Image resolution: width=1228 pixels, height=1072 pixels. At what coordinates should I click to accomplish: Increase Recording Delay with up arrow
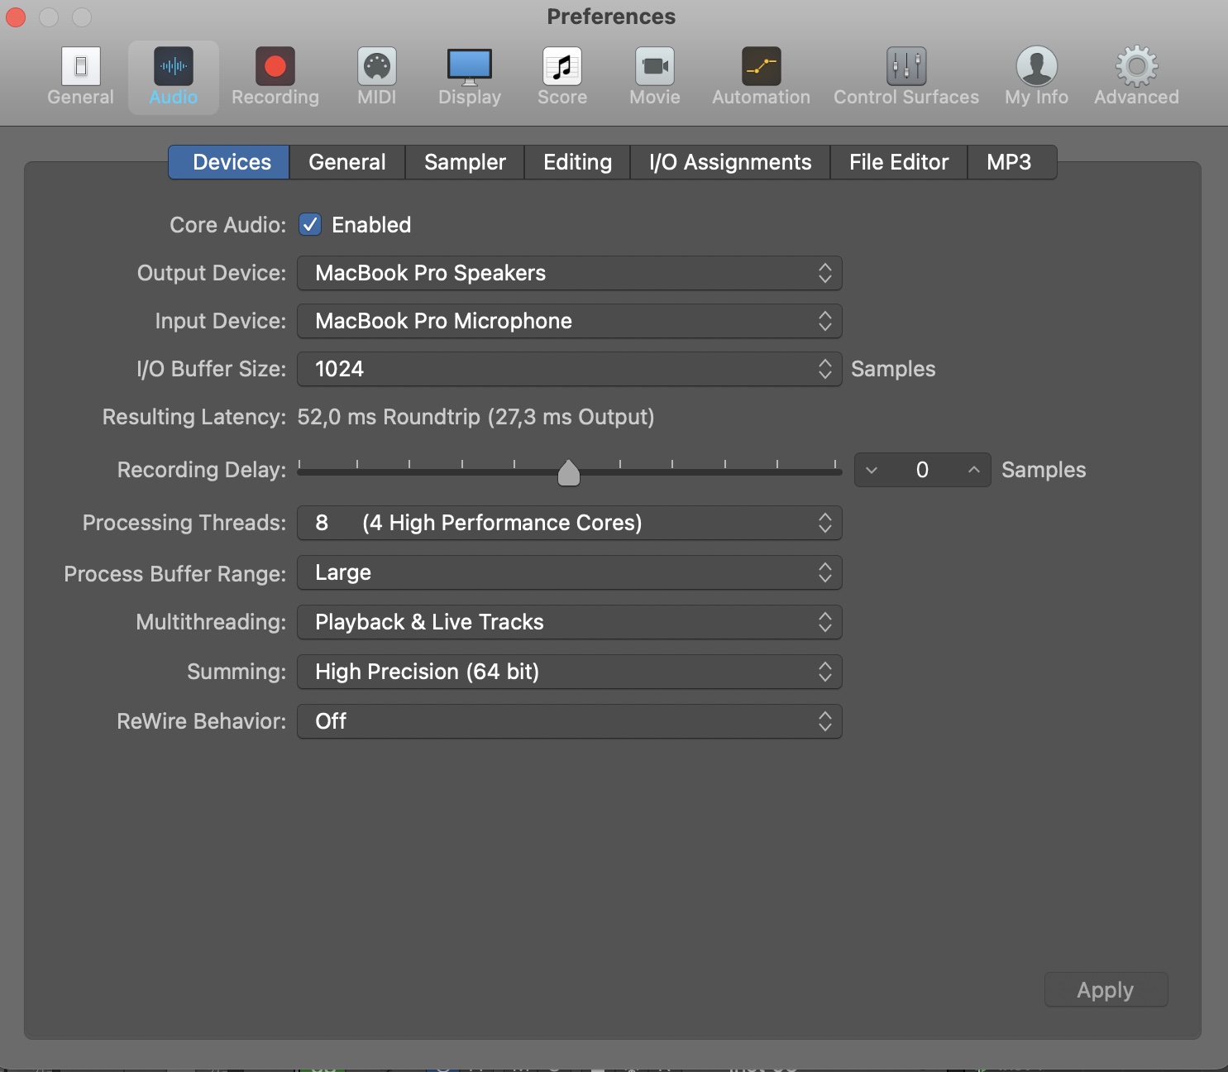pyautogui.click(x=974, y=470)
